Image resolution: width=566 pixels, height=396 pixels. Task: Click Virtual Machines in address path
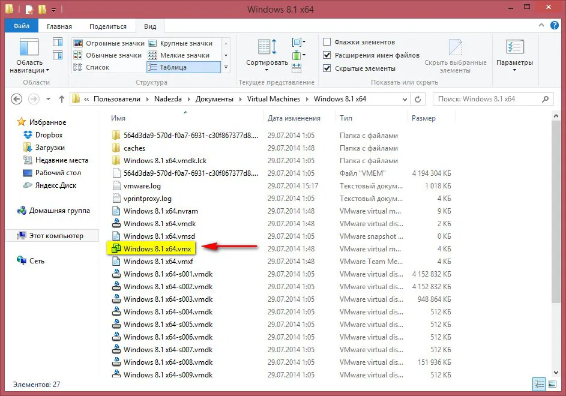(x=273, y=99)
